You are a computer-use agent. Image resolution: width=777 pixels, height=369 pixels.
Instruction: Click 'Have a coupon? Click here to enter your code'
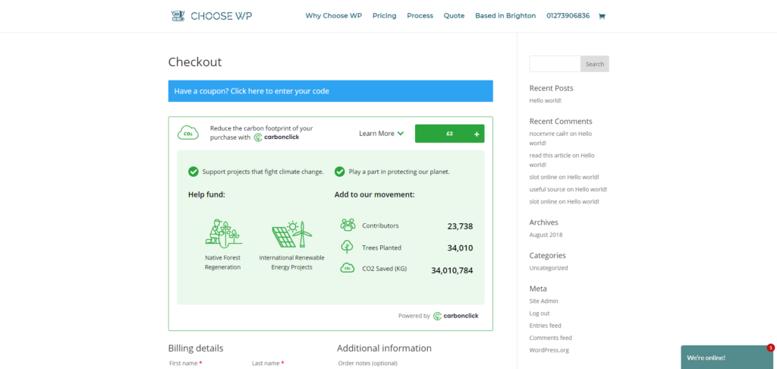pos(252,91)
